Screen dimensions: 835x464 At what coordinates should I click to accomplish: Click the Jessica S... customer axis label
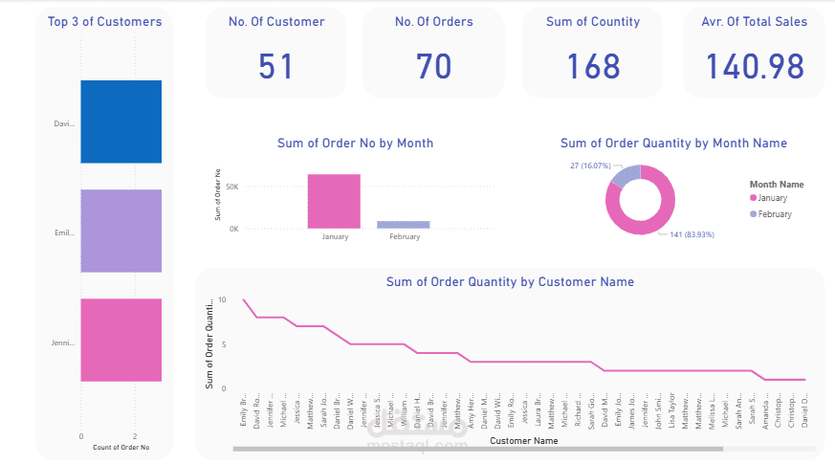pyautogui.click(x=377, y=410)
